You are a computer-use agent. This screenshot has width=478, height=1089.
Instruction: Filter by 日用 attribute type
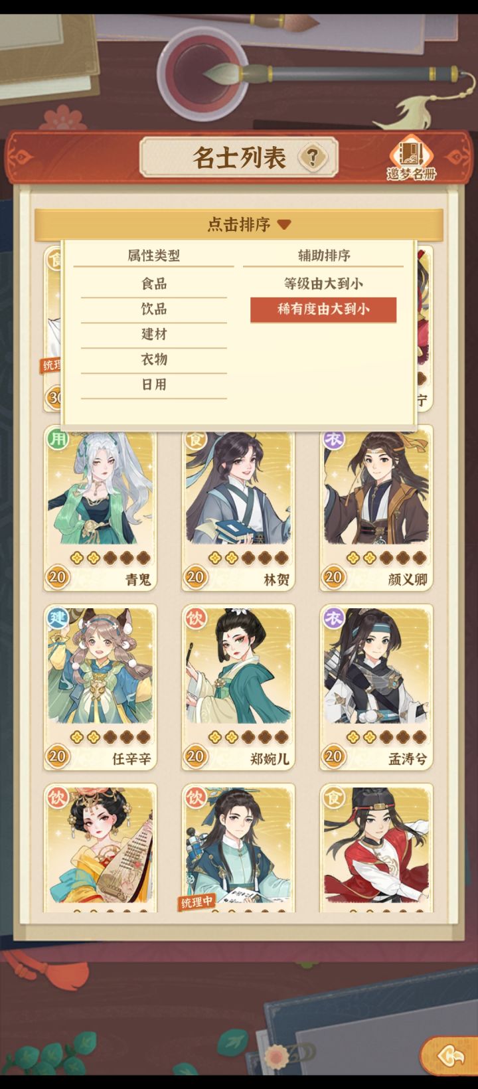tap(154, 385)
